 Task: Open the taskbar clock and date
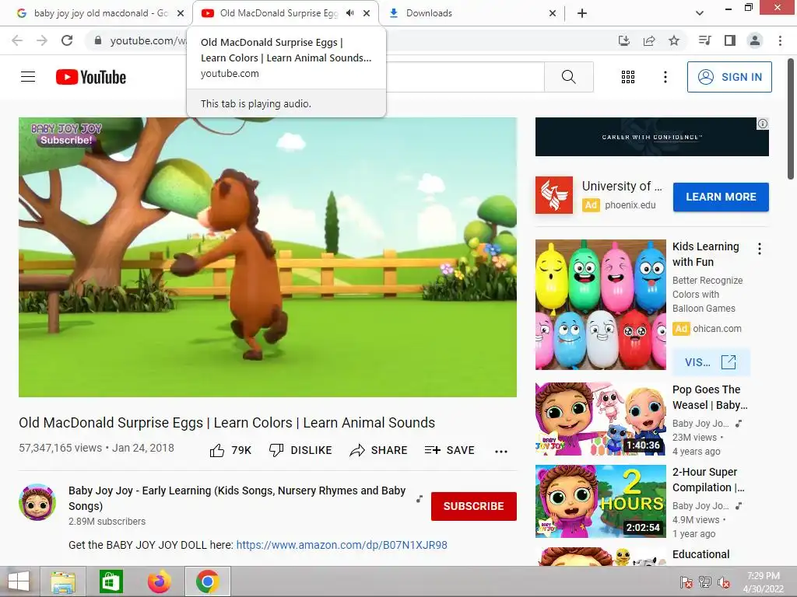[764, 581]
